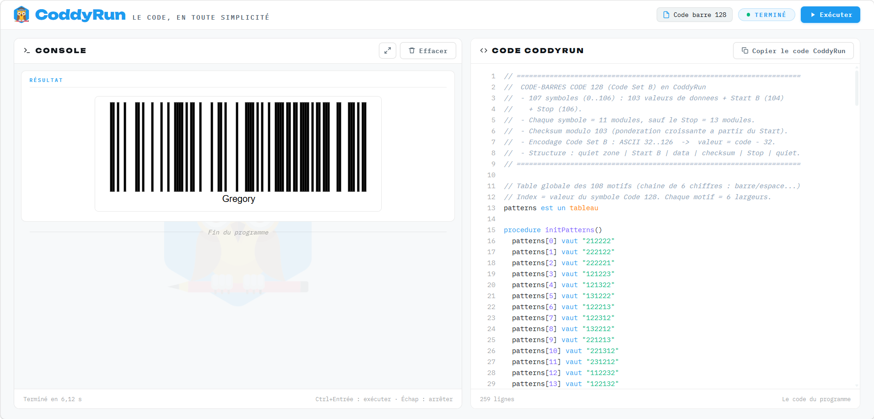This screenshot has width=874, height=419.
Task: Click the Terminé en 6,12 s status text
Action: tap(53, 399)
